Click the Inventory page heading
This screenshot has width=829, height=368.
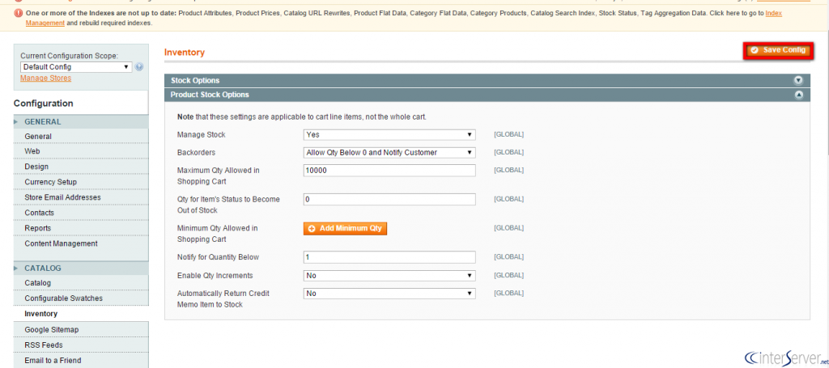(x=185, y=53)
